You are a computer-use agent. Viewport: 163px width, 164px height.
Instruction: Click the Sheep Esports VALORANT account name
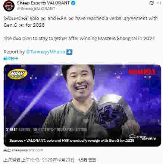coord(43,3)
